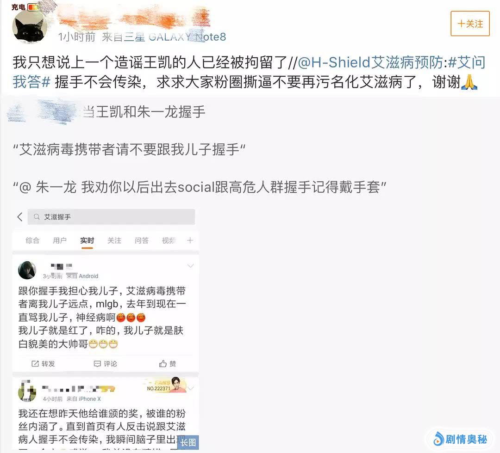This screenshot has height=453, width=500.
Task: Select the 实时 tab
Action: [87, 241]
